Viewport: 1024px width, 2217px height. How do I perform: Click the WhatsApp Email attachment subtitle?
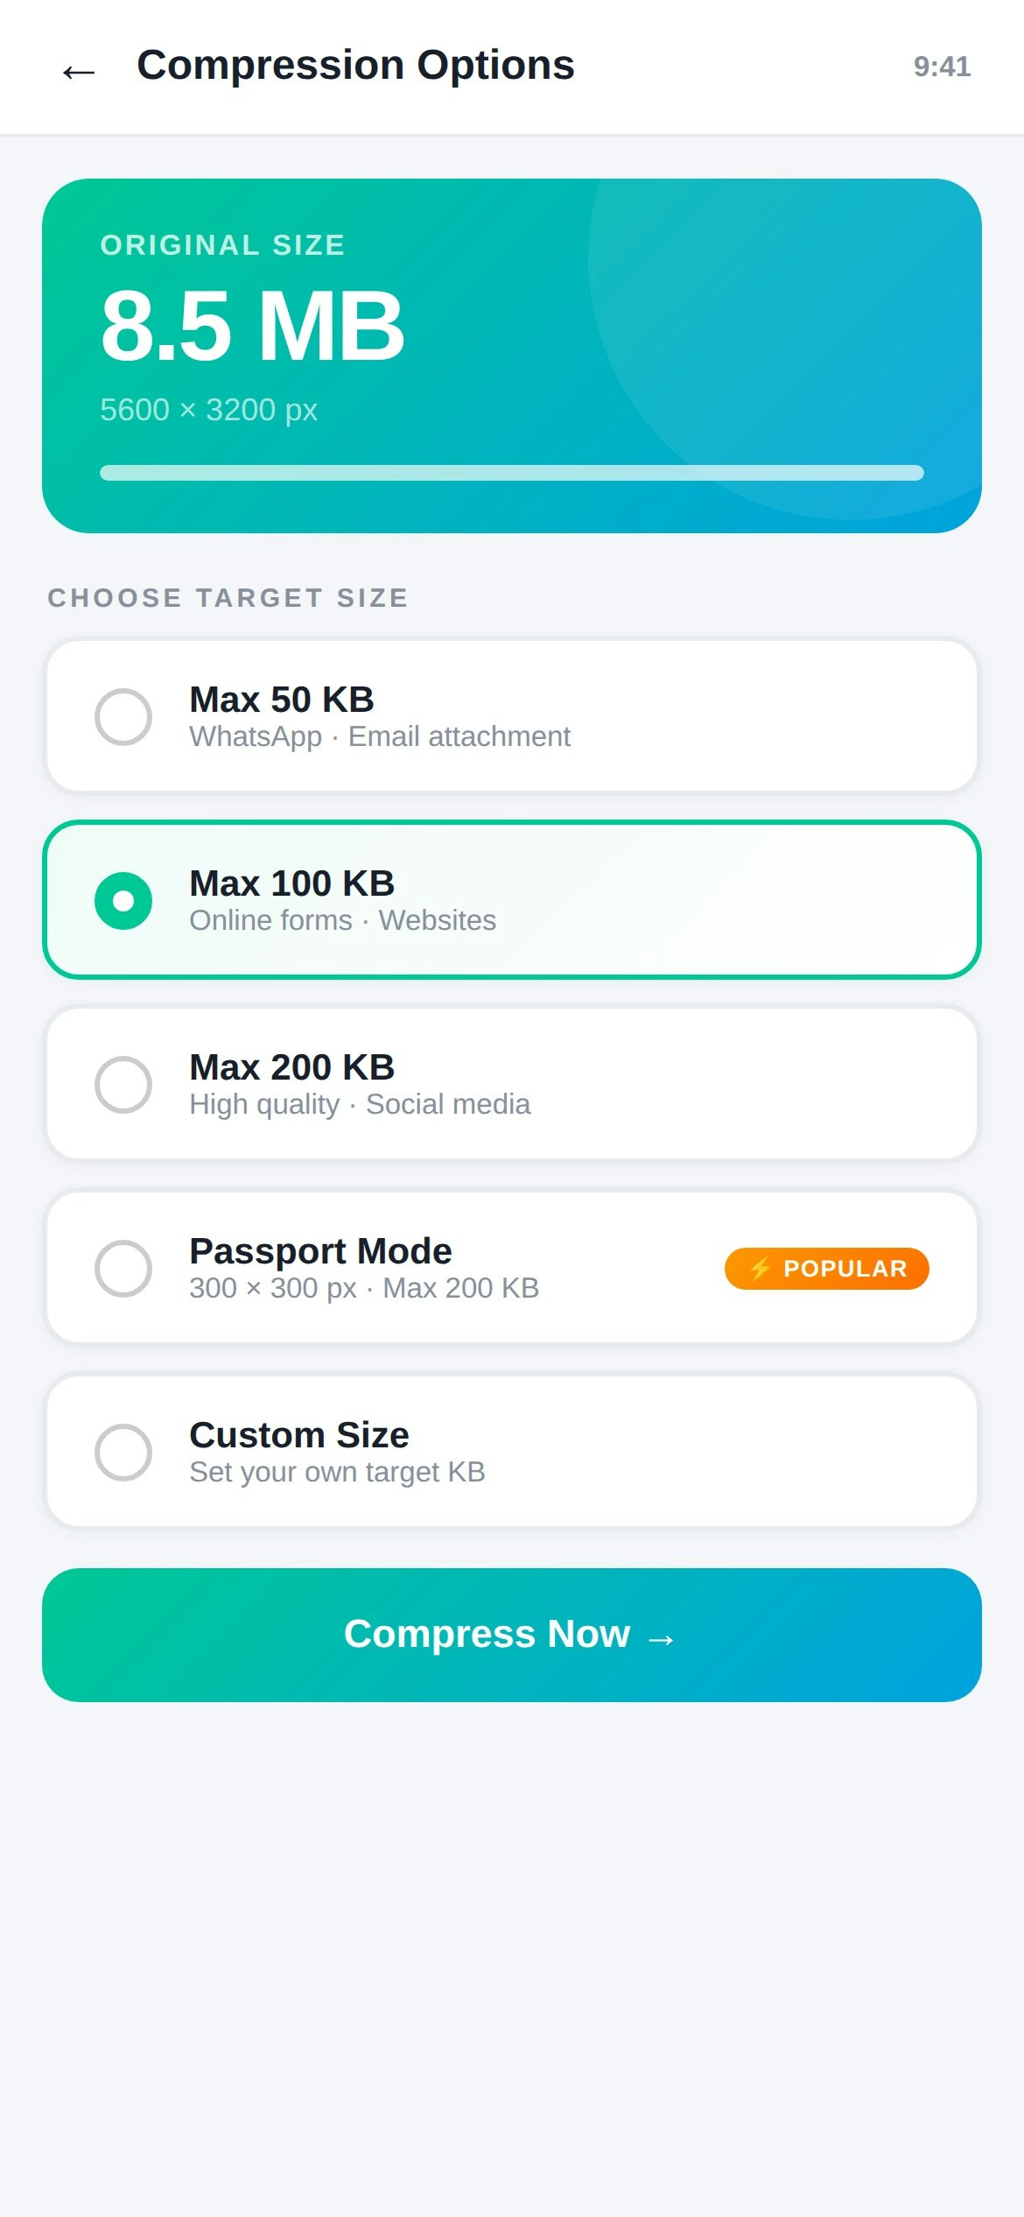tap(379, 736)
